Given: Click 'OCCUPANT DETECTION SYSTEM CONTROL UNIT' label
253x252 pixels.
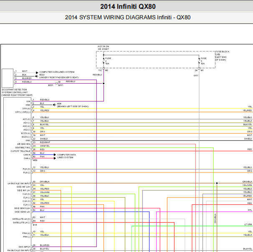Looking at the screenshot, I should 17,93.
